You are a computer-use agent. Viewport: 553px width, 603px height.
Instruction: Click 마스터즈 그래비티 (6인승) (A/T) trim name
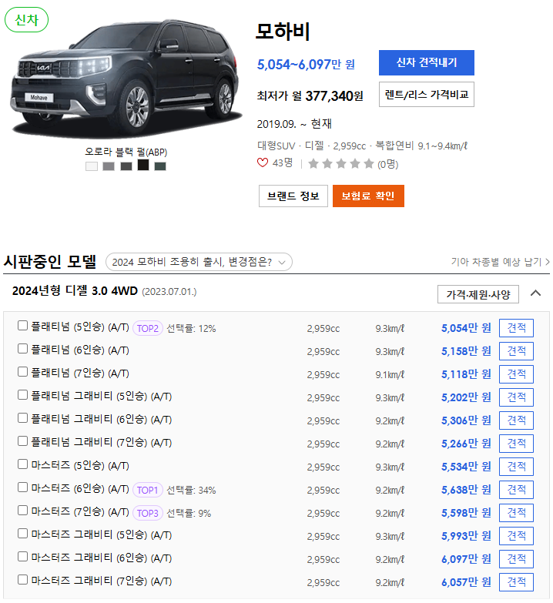(102, 558)
